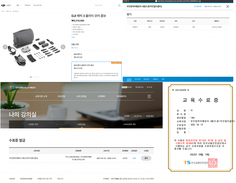Switch to 최종평가 tab in blue bottom bar
The width and height of the screenshot is (236, 183).
pyautogui.click(x=156, y=79)
